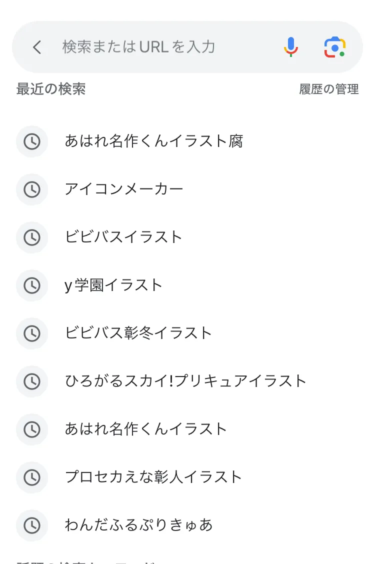Select recent search あはれ名作くんイラスト腐
The image size is (375, 564).
(187, 141)
